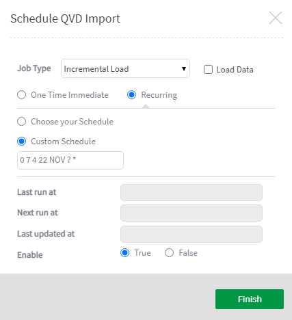The height and width of the screenshot is (320, 292).
Task: Select Custom Schedule radio button
Action: [x=22, y=142]
